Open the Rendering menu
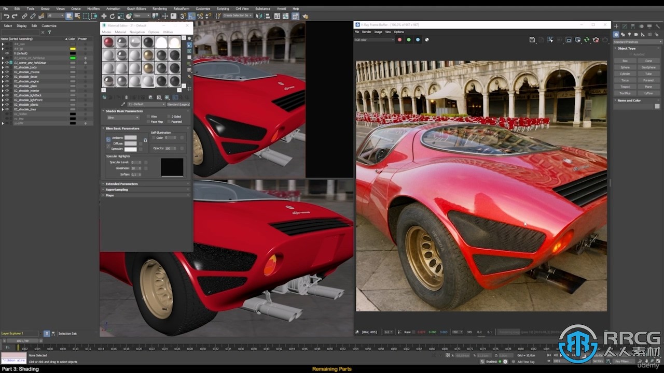Viewport: 664px width, 373px height. (160, 9)
